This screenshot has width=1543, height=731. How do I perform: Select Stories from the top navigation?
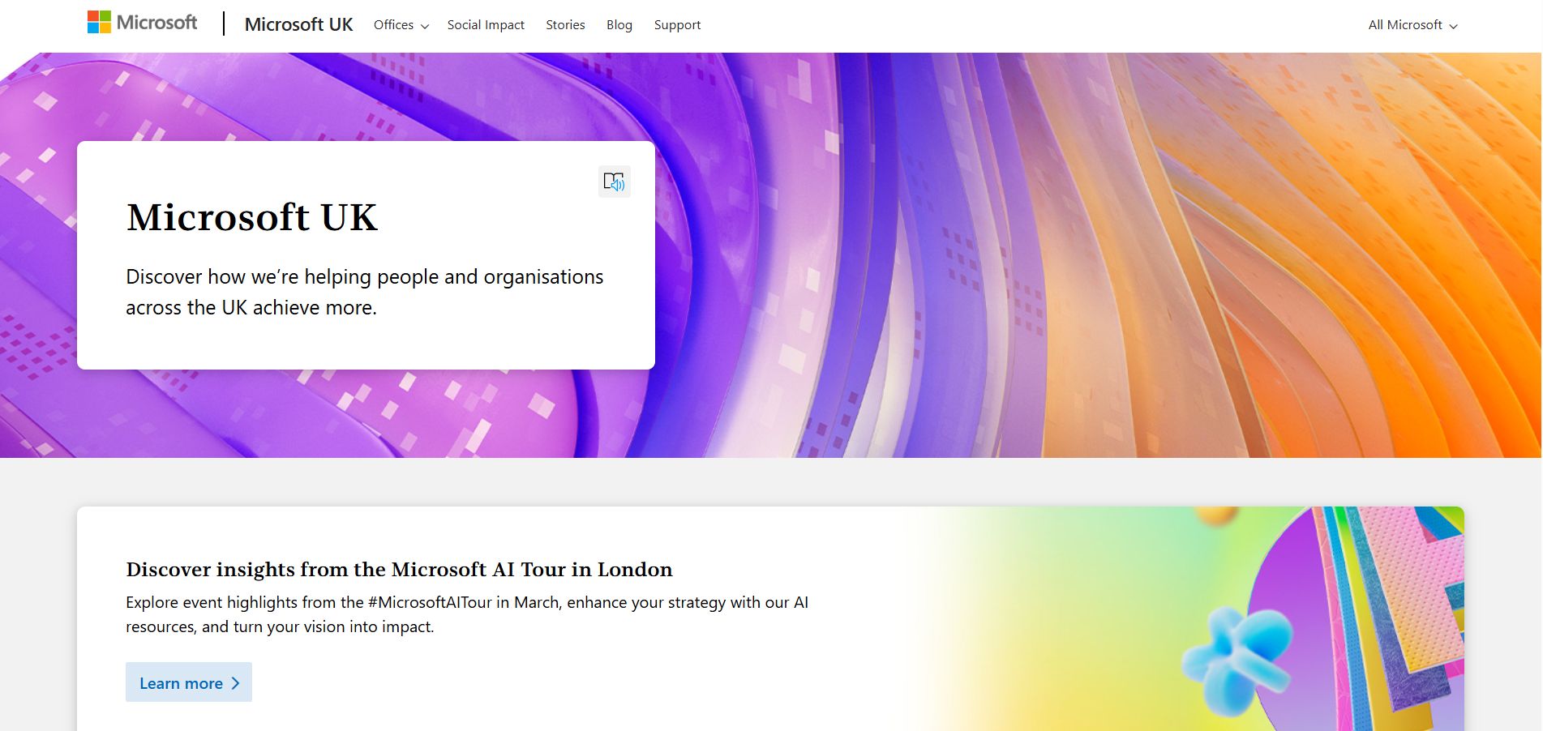[565, 24]
